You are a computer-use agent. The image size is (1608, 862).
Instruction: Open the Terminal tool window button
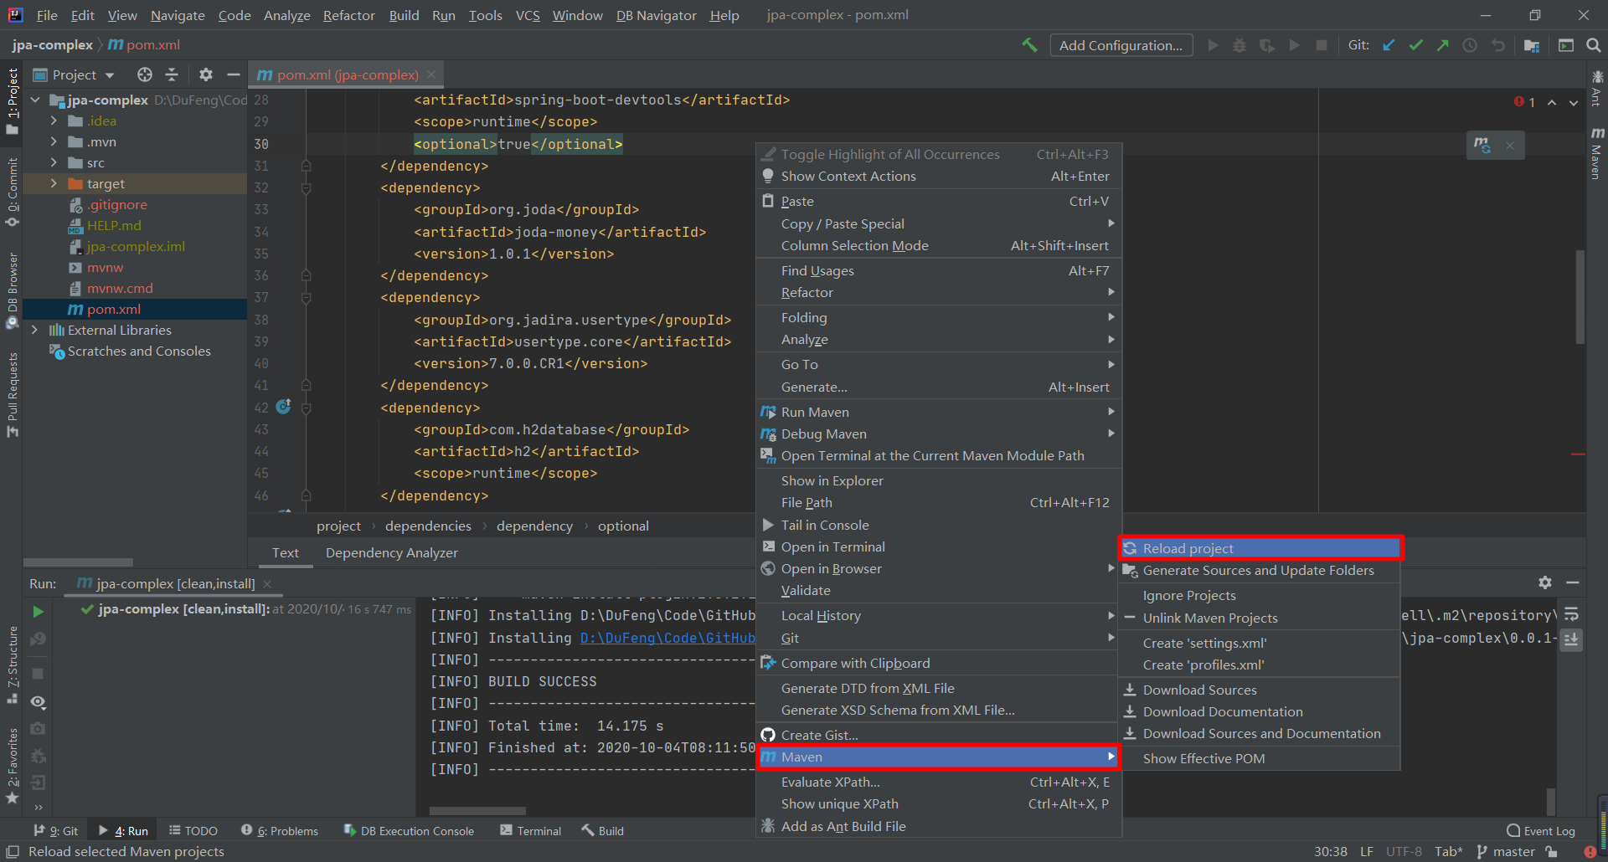tap(530, 830)
